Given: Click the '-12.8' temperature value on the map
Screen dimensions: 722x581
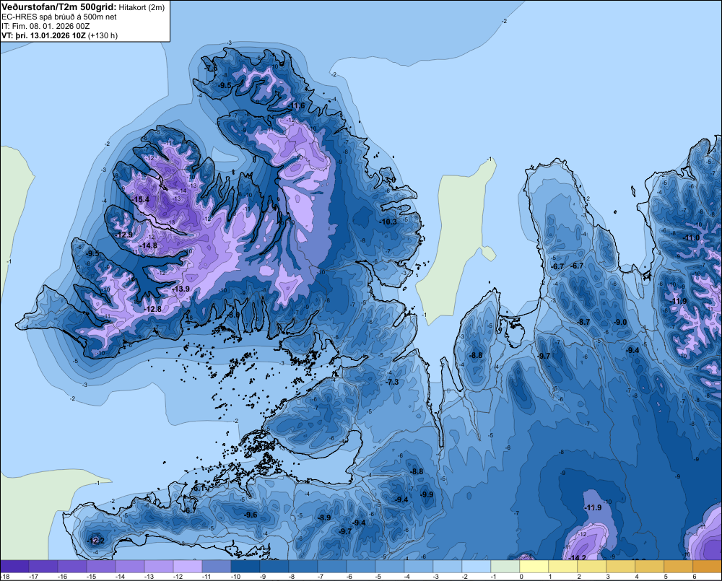Looking at the screenshot, I should (x=152, y=309).
